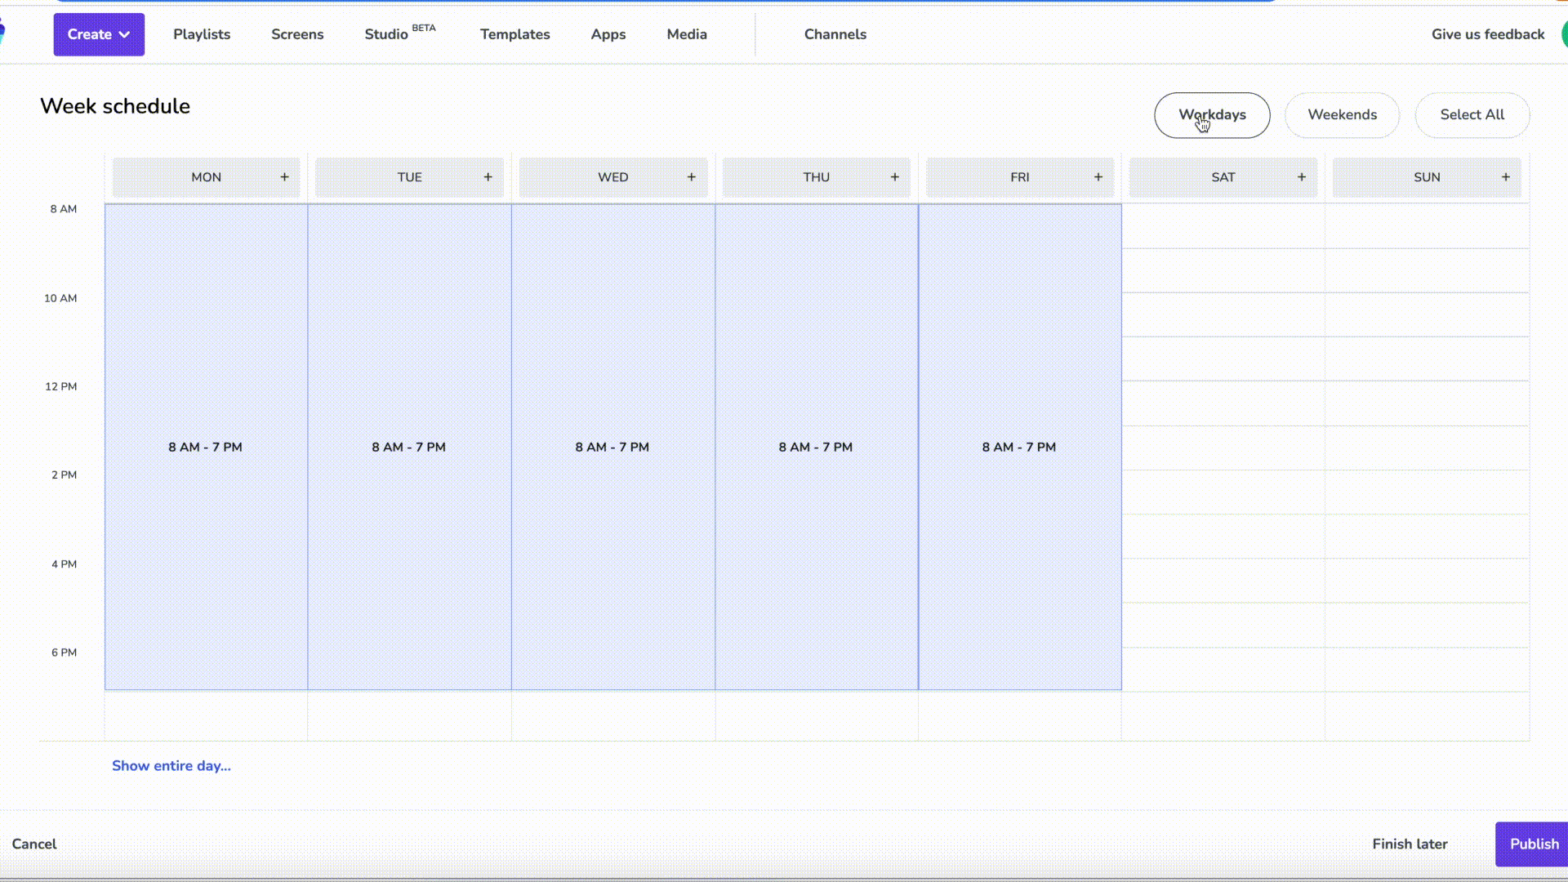
Task: Click the plus icon on MON column
Action: pyautogui.click(x=284, y=176)
